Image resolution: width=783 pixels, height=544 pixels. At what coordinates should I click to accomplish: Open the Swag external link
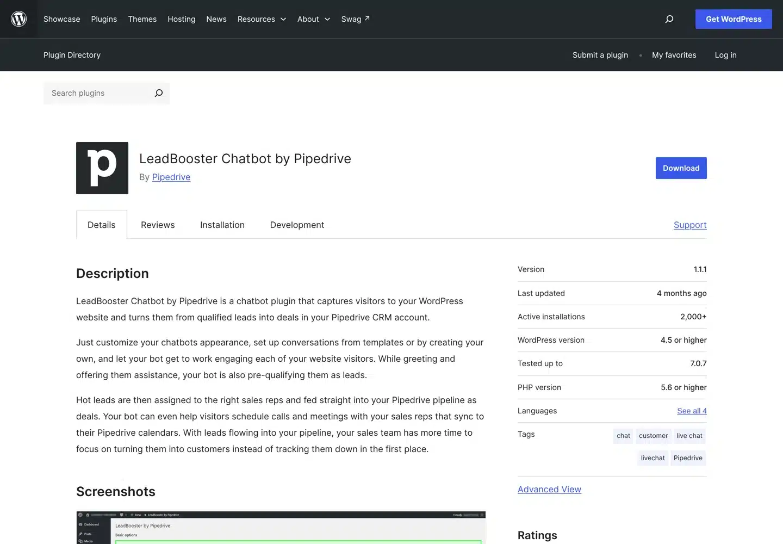coord(356,19)
